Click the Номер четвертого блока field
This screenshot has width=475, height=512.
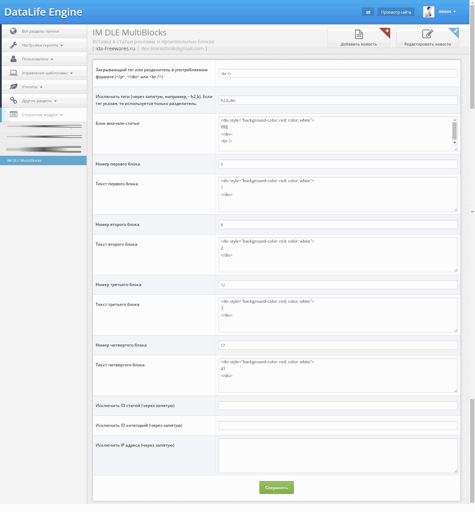click(x=338, y=345)
